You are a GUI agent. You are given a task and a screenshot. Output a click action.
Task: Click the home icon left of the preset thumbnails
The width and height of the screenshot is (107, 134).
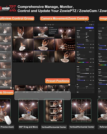(x=13, y=88)
